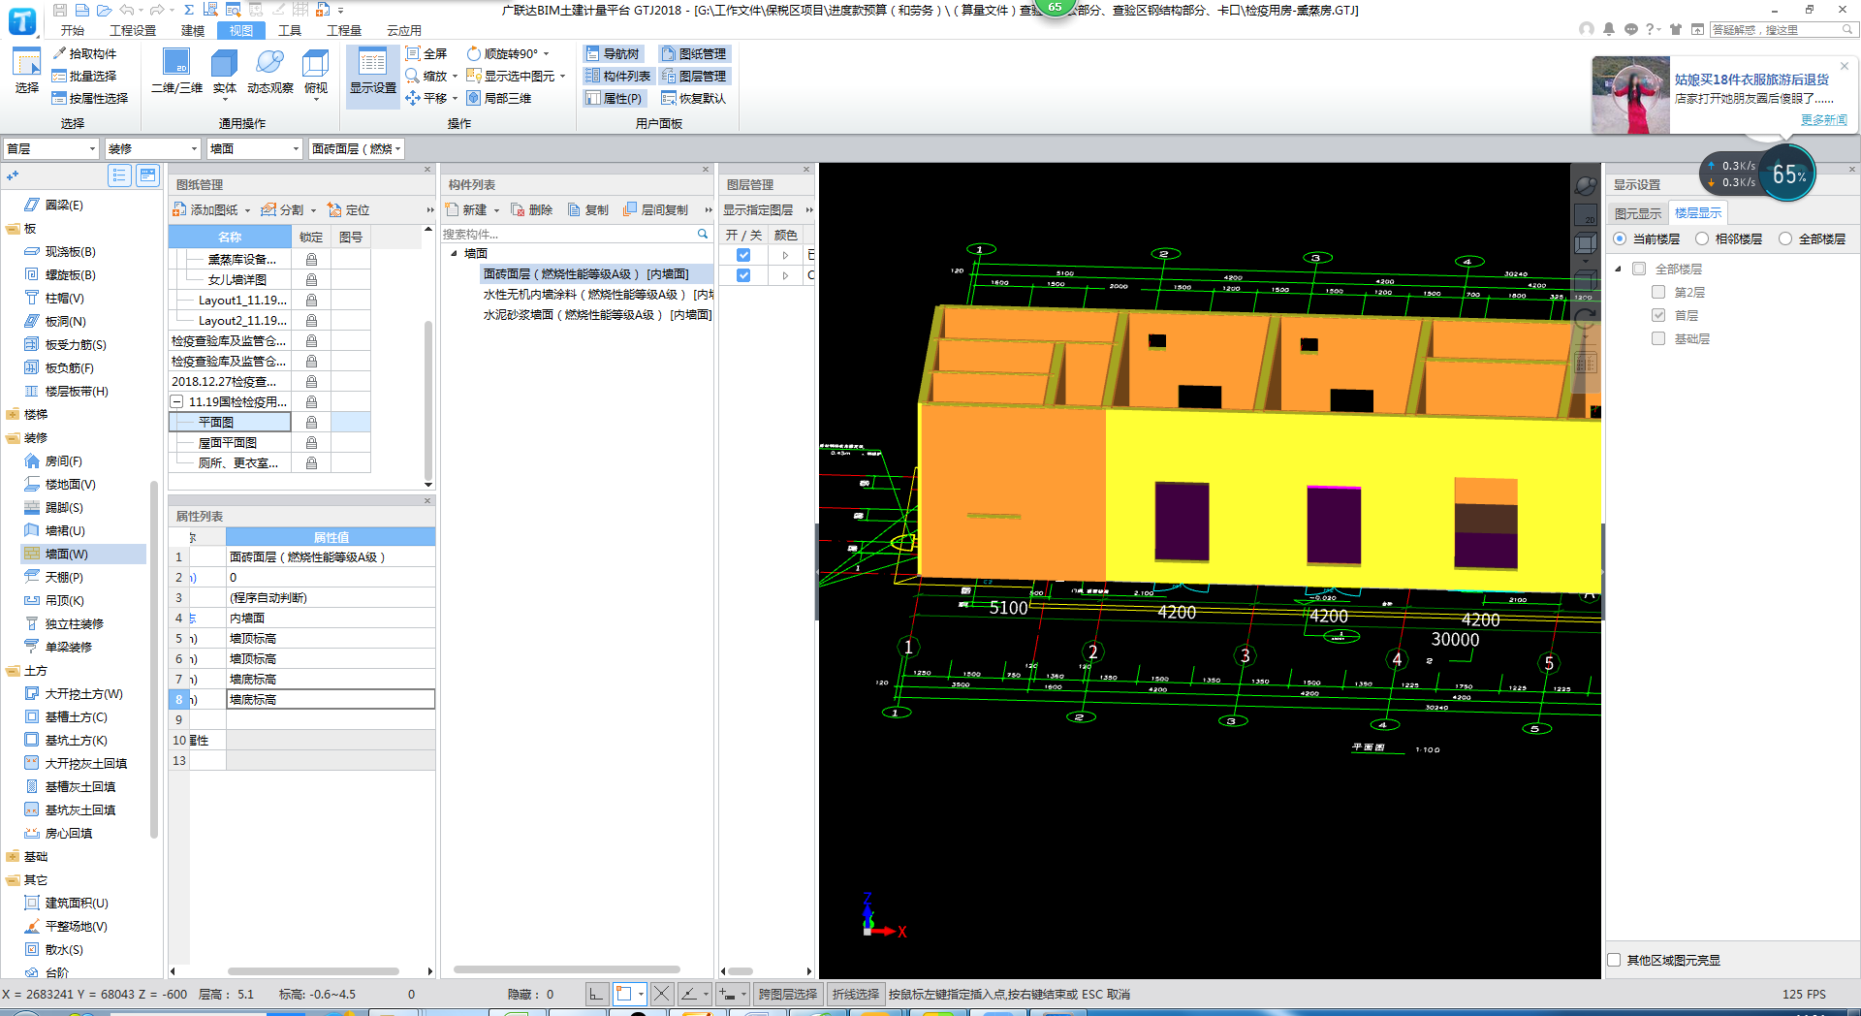This screenshot has height=1016, width=1861.
Task: Click the orbit sphere icon in viewport strip
Action: tap(1586, 185)
